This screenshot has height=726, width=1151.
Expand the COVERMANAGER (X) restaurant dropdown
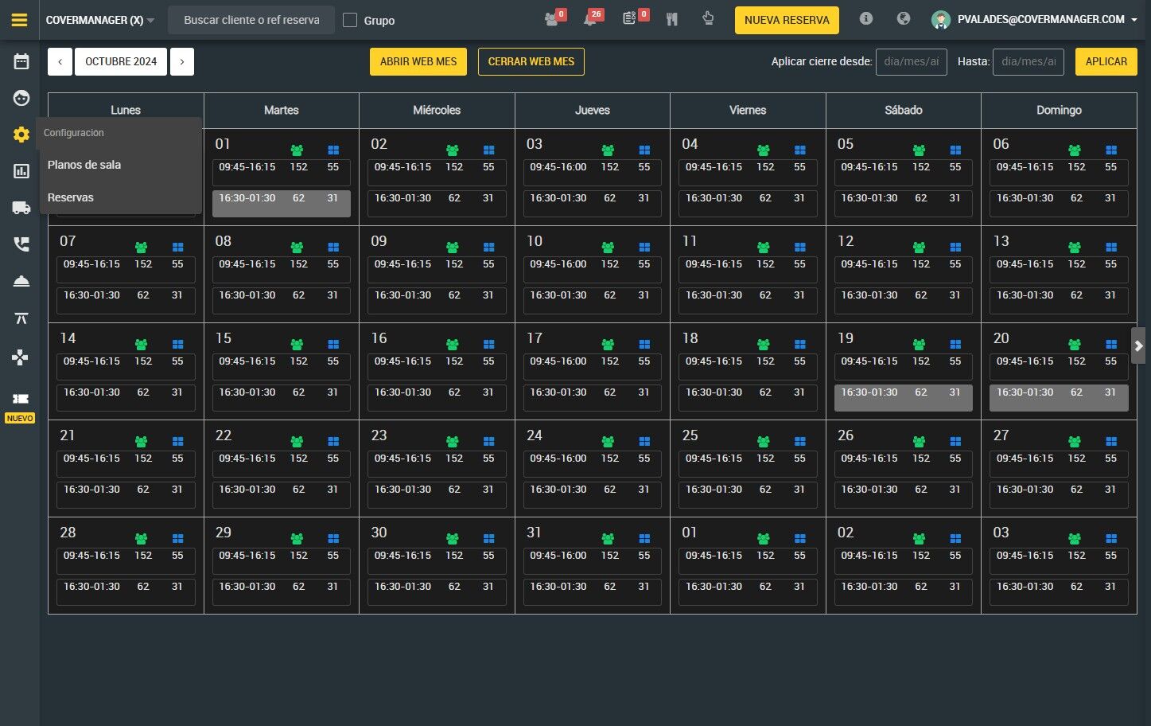coord(100,20)
